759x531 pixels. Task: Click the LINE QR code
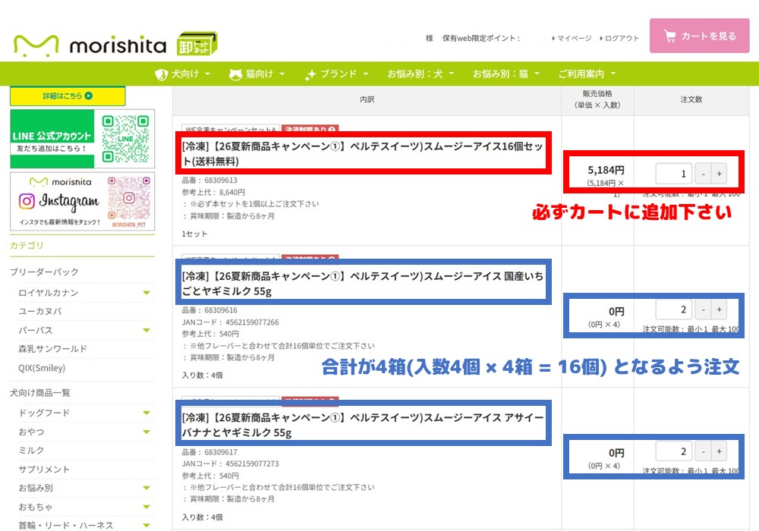tap(125, 139)
